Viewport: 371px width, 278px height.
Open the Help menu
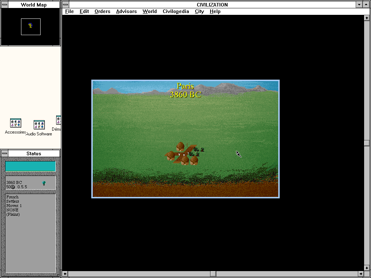tap(215, 11)
